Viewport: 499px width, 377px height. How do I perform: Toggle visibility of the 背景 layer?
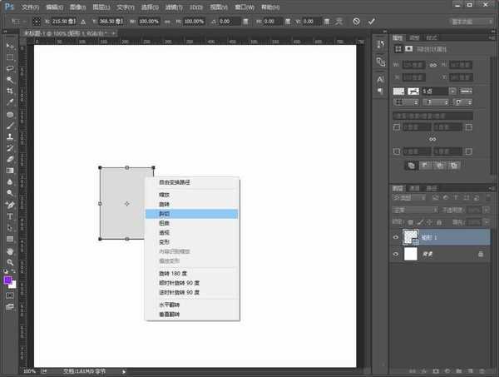pos(394,255)
